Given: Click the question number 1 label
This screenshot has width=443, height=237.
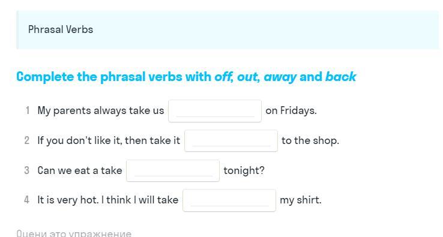Looking at the screenshot, I should 28,110.
